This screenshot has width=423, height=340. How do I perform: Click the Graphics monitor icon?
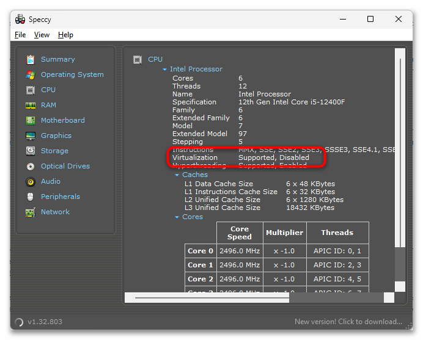pyautogui.click(x=31, y=136)
